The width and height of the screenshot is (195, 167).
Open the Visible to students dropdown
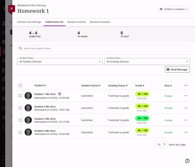[x=174, y=9]
